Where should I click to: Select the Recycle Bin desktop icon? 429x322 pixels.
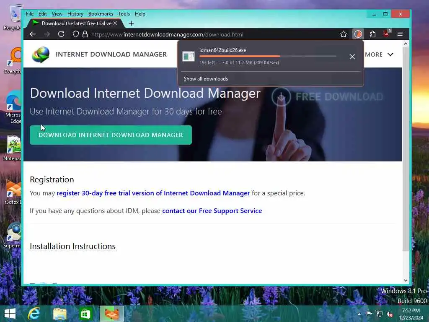pyautogui.click(x=12, y=17)
